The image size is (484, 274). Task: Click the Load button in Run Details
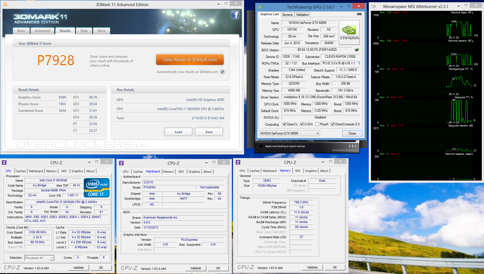click(x=178, y=132)
